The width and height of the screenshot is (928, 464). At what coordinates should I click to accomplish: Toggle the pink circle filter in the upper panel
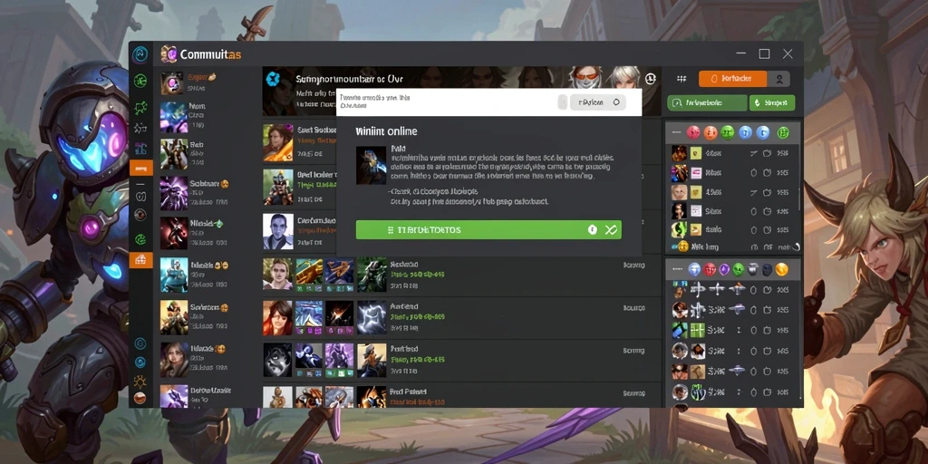point(693,132)
